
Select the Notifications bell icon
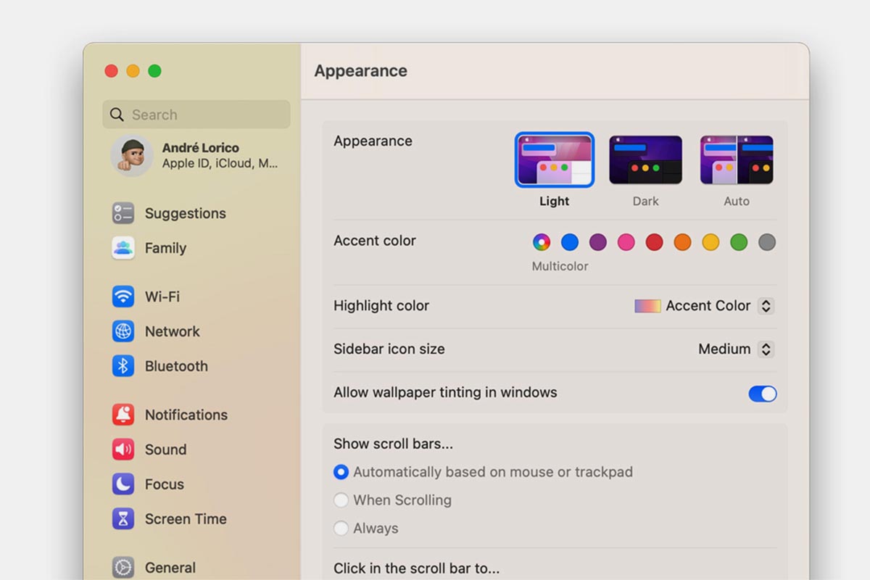pos(123,415)
